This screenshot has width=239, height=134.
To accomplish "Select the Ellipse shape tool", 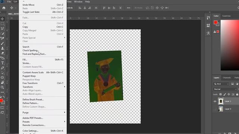I will point(2,78).
